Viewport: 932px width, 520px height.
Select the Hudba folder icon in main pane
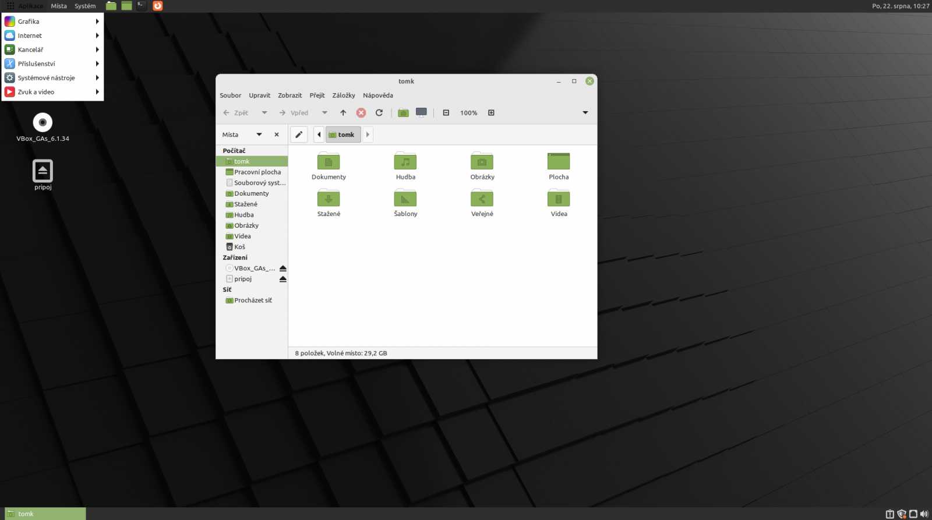(x=405, y=161)
